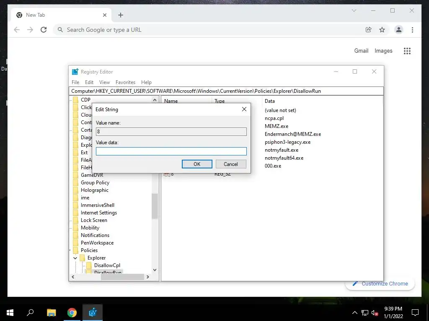429x321 pixels.
Task: Click the tree scroll right arrow
Action: coord(148,277)
